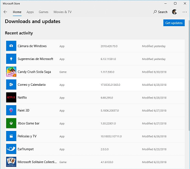Screen dimensions: 190x169
Task: Click Modified 6/26/2018 date
Action: point(154,136)
